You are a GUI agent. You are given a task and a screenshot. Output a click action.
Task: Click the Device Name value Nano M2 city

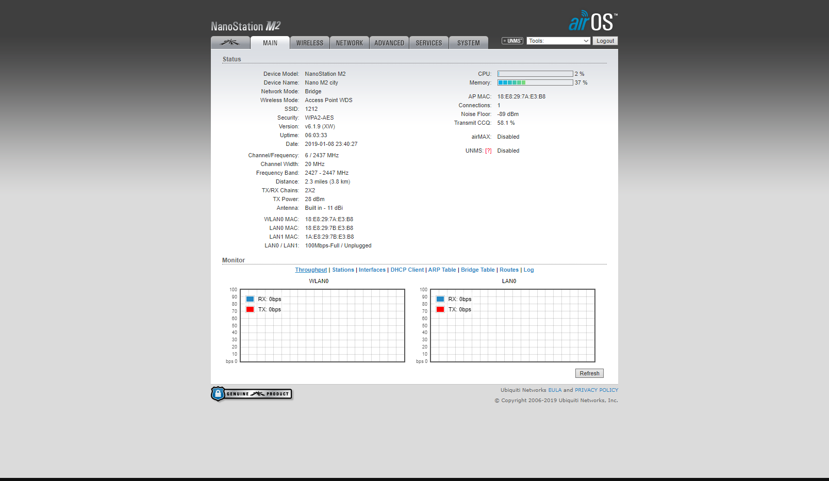pyautogui.click(x=322, y=83)
